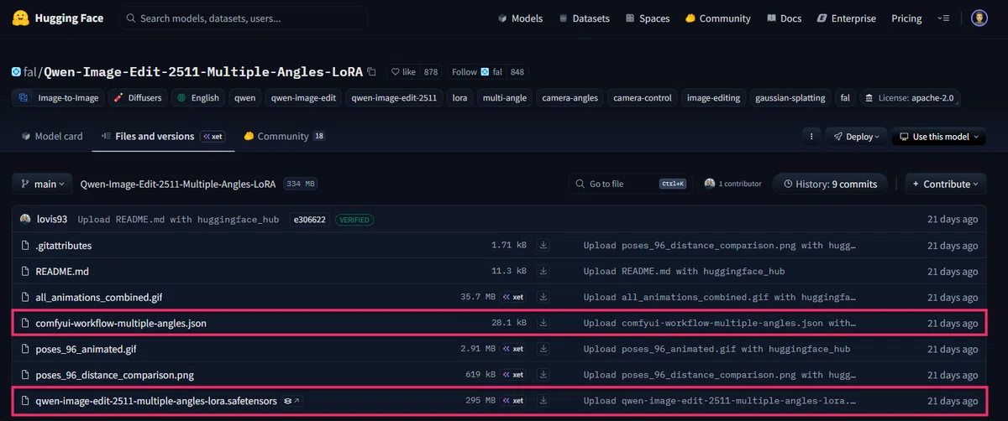Download poses_96_distance_comparison.png via download icon
1008x421 pixels.
[x=543, y=374]
